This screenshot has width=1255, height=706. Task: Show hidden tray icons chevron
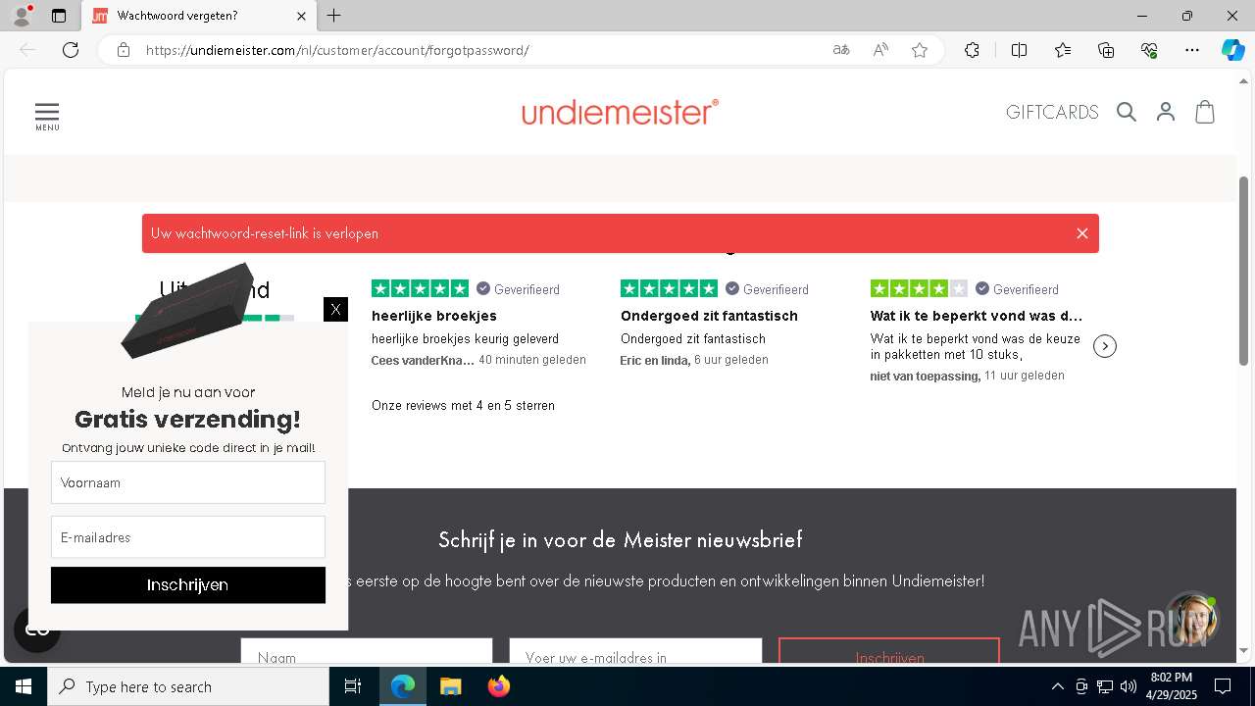[x=1057, y=686]
